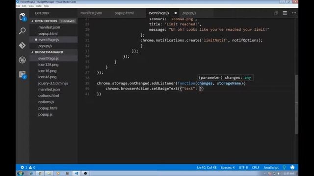The height and width of the screenshot is (176, 314).
Task: Click Ln 40, Col 48 in status bar
Action: click(207, 167)
